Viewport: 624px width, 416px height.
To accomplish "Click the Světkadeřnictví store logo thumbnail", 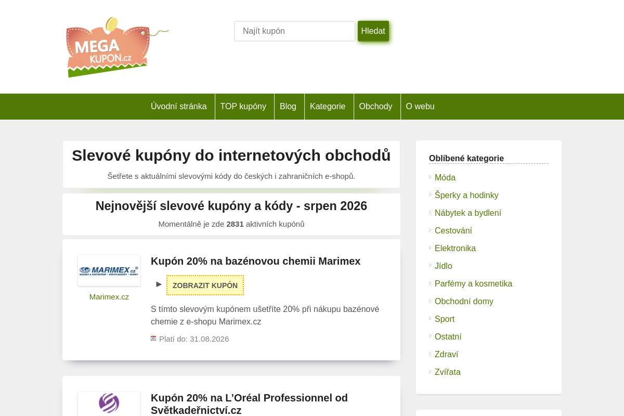I will click(109, 404).
